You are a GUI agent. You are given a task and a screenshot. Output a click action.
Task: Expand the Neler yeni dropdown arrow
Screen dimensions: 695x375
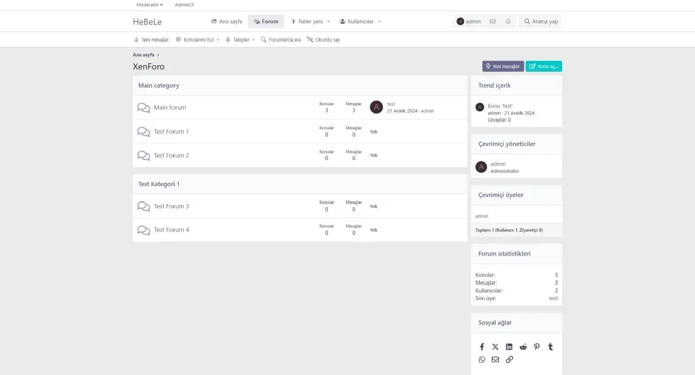click(x=328, y=22)
